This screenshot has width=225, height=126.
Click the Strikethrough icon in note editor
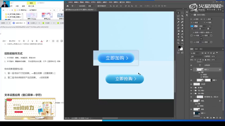pyautogui.click(x=37, y=41)
